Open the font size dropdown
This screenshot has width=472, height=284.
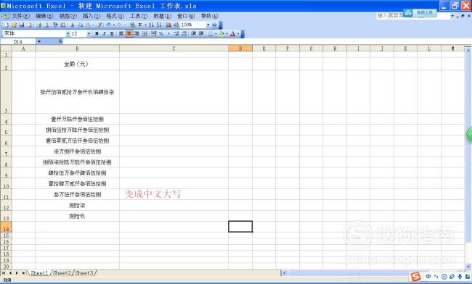point(89,33)
